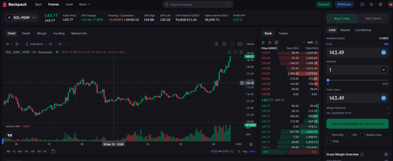Click the sparkle icon in top header
The width and height of the screenshot is (393, 161).
point(372,4)
